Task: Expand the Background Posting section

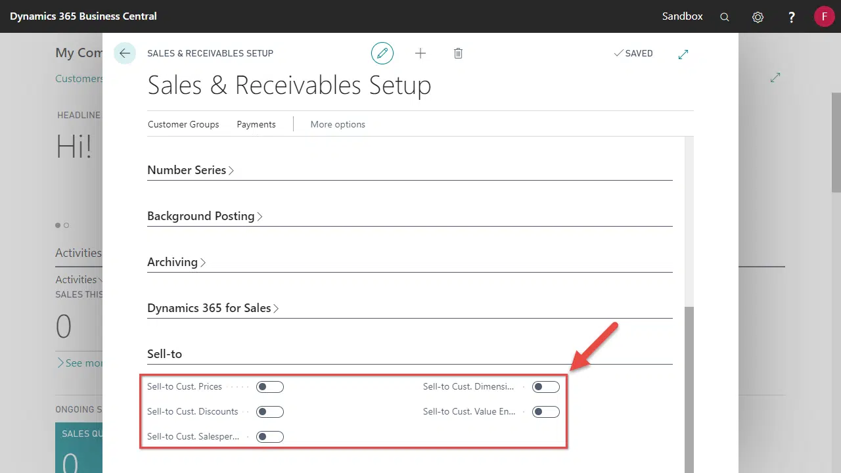Action: 204,216
